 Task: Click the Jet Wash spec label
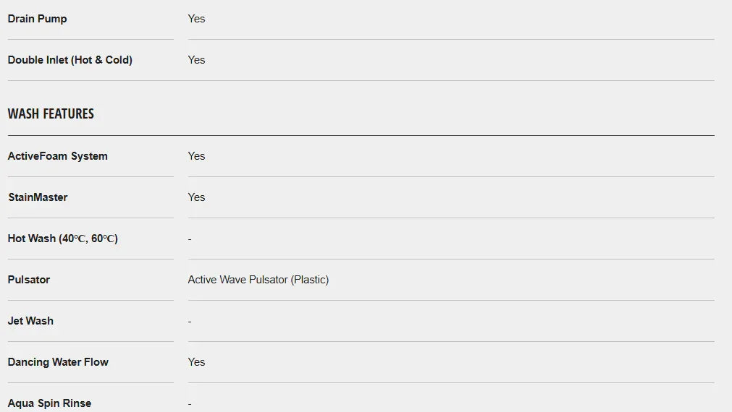coord(30,321)
